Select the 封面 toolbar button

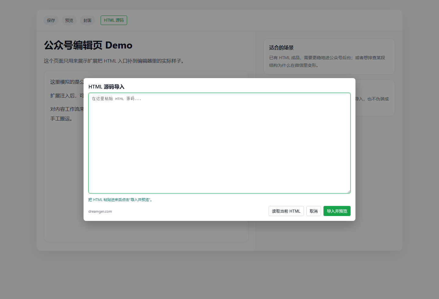click(87, 20)
